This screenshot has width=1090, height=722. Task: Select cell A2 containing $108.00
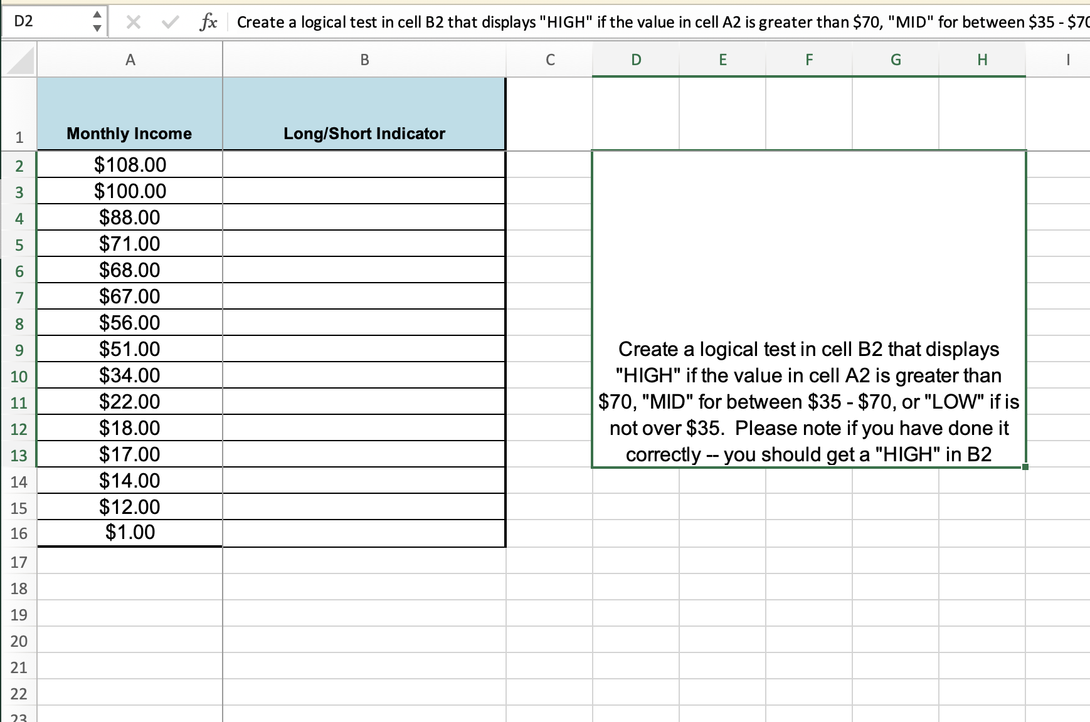[x=129, y=165]
